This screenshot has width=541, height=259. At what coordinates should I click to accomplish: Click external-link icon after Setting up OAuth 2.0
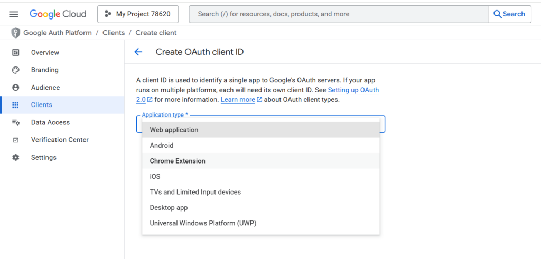(150, 100)
